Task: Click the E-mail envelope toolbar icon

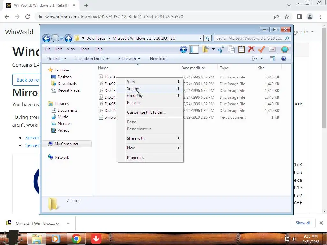Action: (272, 49)
